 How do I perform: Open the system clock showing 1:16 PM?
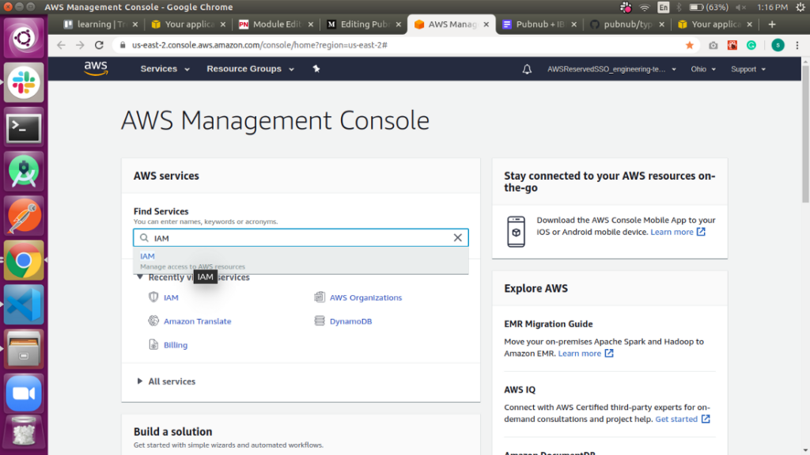click(x=772, y=7)
